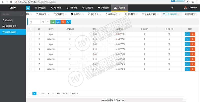Click the 确定 page jump button
This screenshot has height=102, width=200.
click(x=58, y=93)
